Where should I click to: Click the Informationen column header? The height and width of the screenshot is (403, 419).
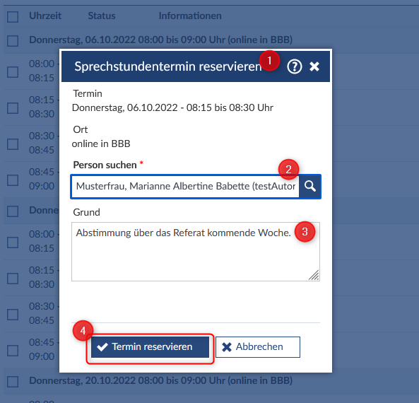click(x=190, y=16)
